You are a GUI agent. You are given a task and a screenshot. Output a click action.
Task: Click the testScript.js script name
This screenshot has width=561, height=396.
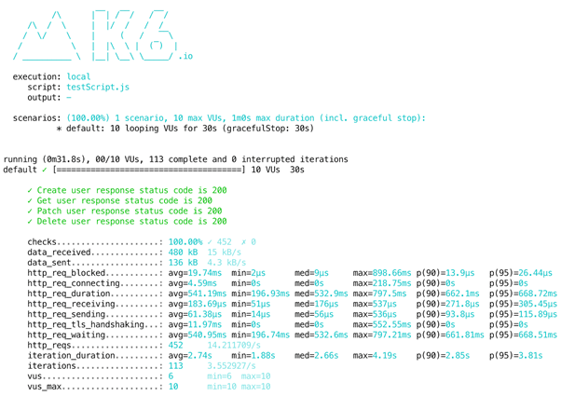98,87
